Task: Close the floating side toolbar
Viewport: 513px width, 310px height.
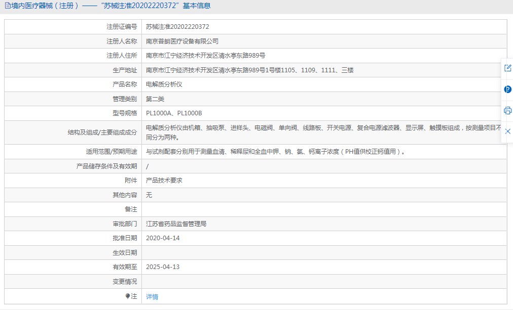Action: (x=507, y=131)
